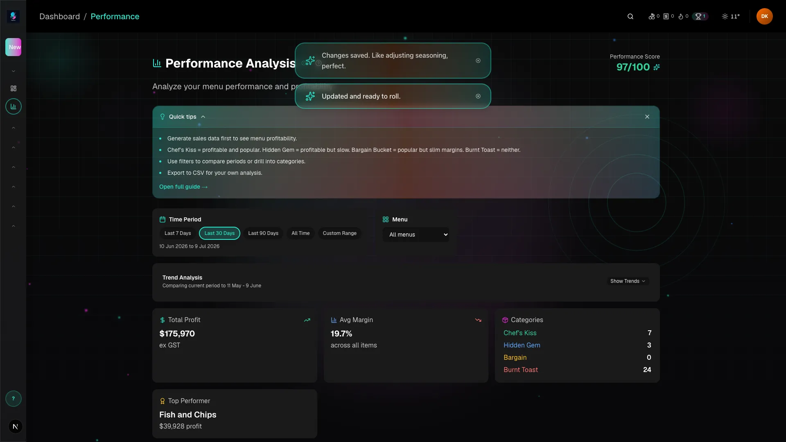Open the dashboard grid icon in sidebar
The height and width of the screenshot is (442, 786).
pos(14,88)
